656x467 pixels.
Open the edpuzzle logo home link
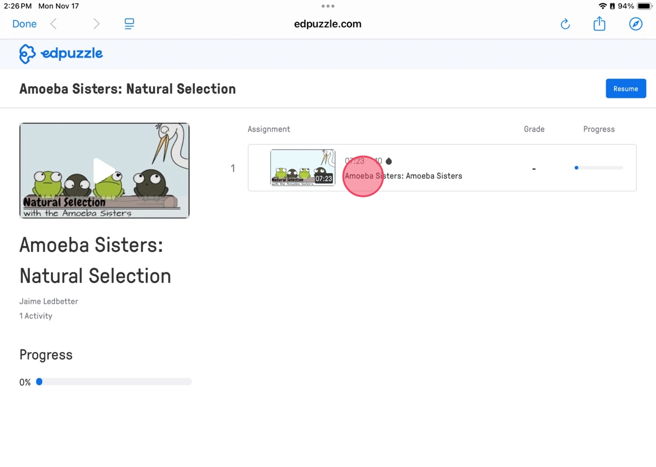click(x=61, y=53)
